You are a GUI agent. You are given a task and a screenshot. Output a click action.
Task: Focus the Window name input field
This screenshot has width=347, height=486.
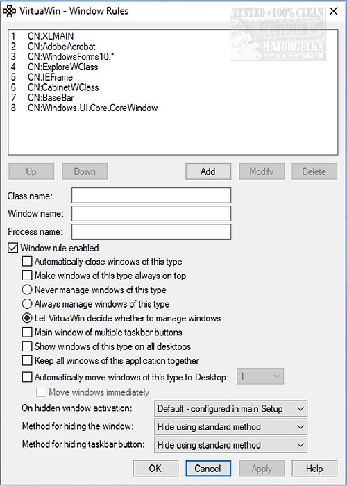151,214
